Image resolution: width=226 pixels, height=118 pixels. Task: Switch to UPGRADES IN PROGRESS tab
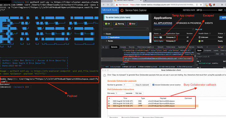tap(188, 23)
